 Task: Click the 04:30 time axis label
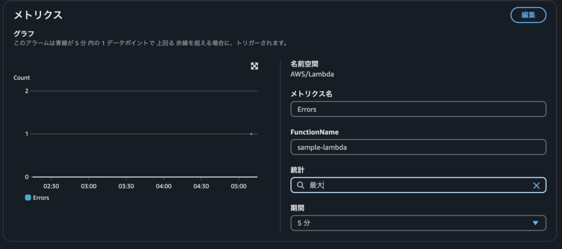201,186
